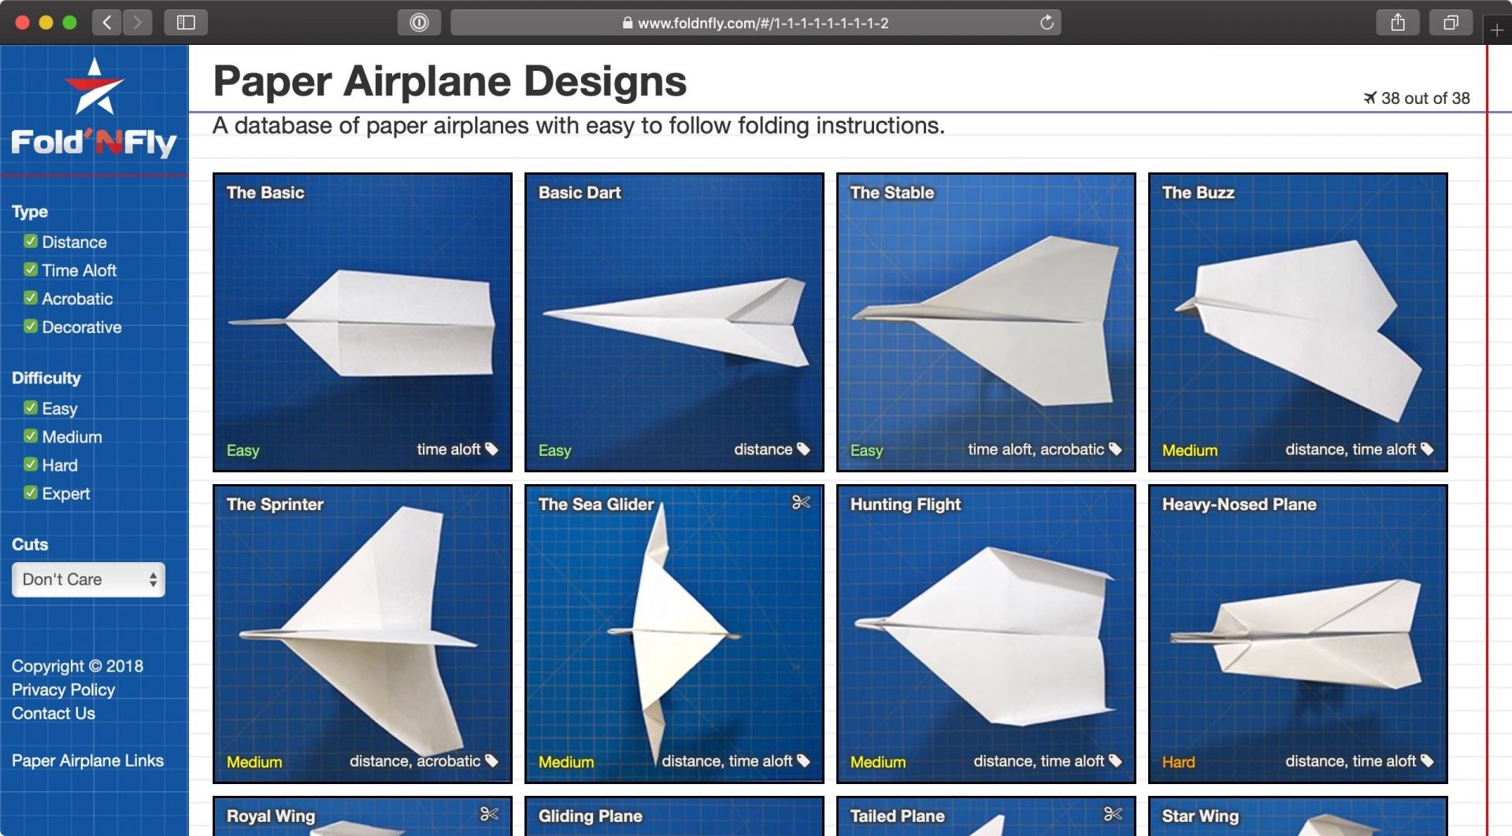Click the tag icon on the Basic Dart card
The image size is (1512, 836).
803,449
